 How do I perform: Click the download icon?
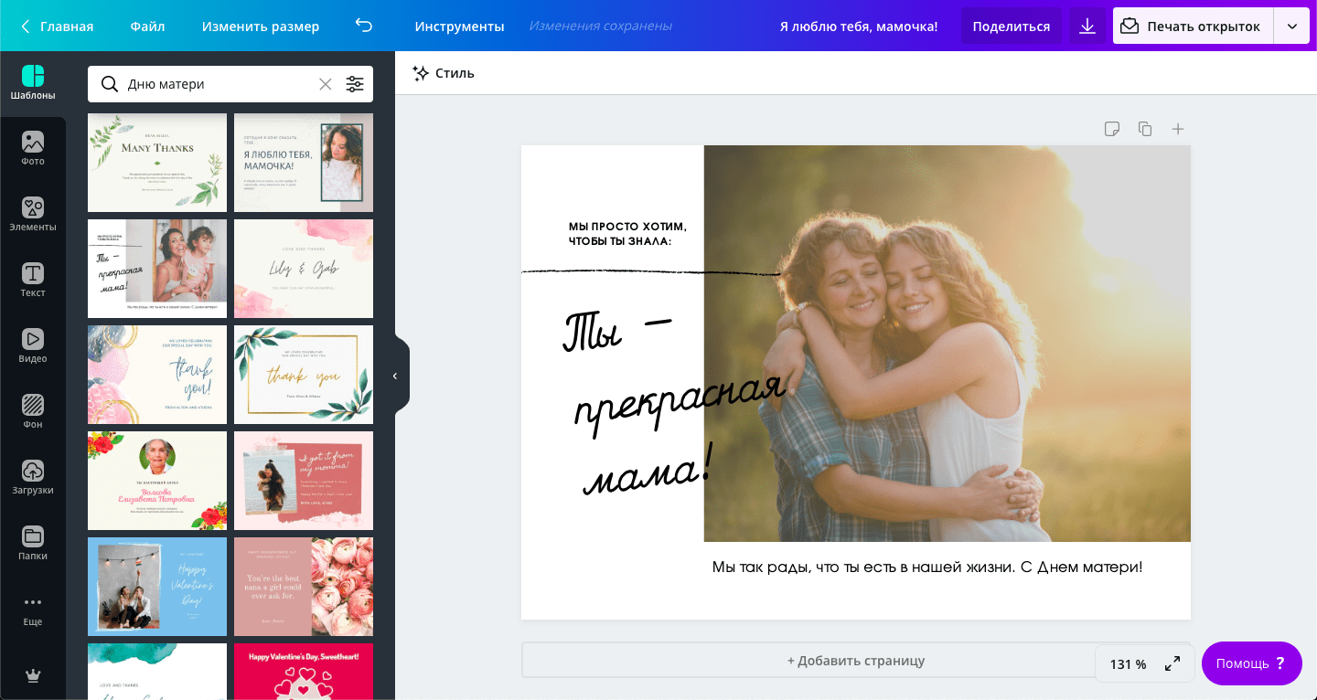click(1087, 27)
